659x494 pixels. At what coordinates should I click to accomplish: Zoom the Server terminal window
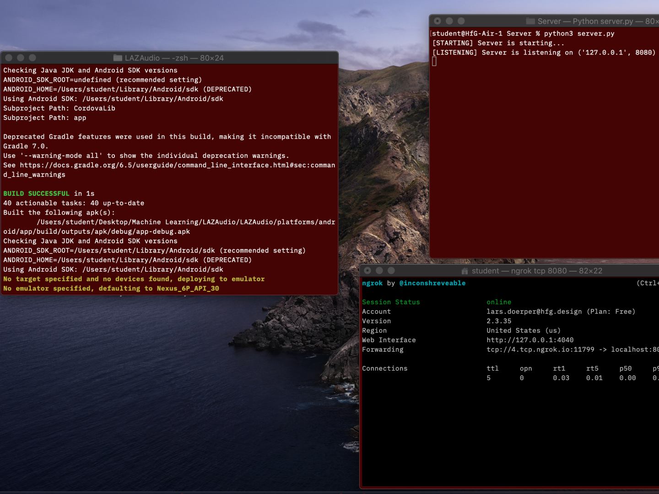point(461,21)
